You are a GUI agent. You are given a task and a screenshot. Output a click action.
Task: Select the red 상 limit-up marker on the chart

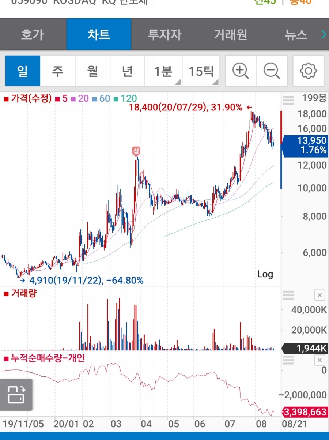[136, 150]
